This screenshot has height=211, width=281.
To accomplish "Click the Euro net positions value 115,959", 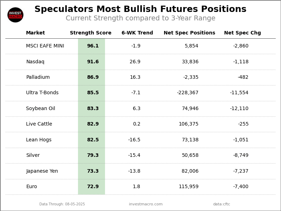I will [189, 187].
